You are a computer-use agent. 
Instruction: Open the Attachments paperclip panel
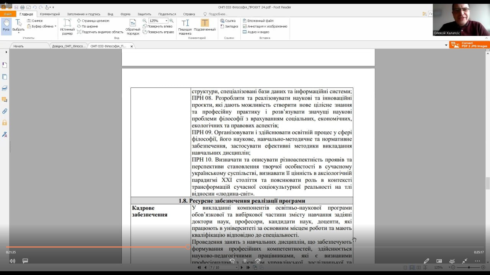5,111
